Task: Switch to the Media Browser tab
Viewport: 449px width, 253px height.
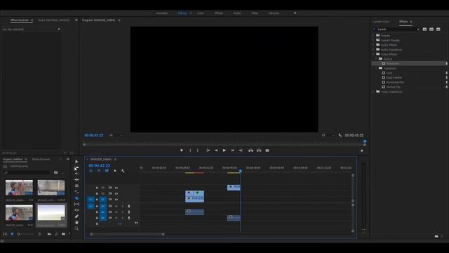Action: (41, 160)
